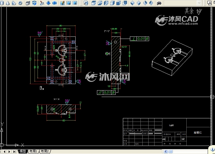Select the 定模仁 title block text
This screenshot has height=154, width=215.
[x=198, y=132]
